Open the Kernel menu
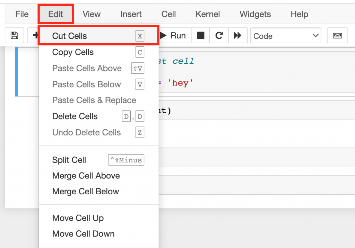Screen dimensions: 355x248 coord(207,14)
